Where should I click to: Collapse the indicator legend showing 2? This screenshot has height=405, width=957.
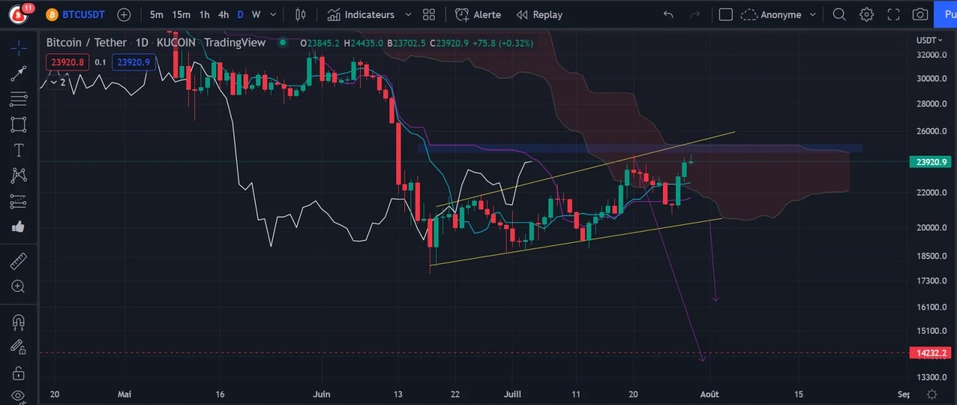coord(58,82)
